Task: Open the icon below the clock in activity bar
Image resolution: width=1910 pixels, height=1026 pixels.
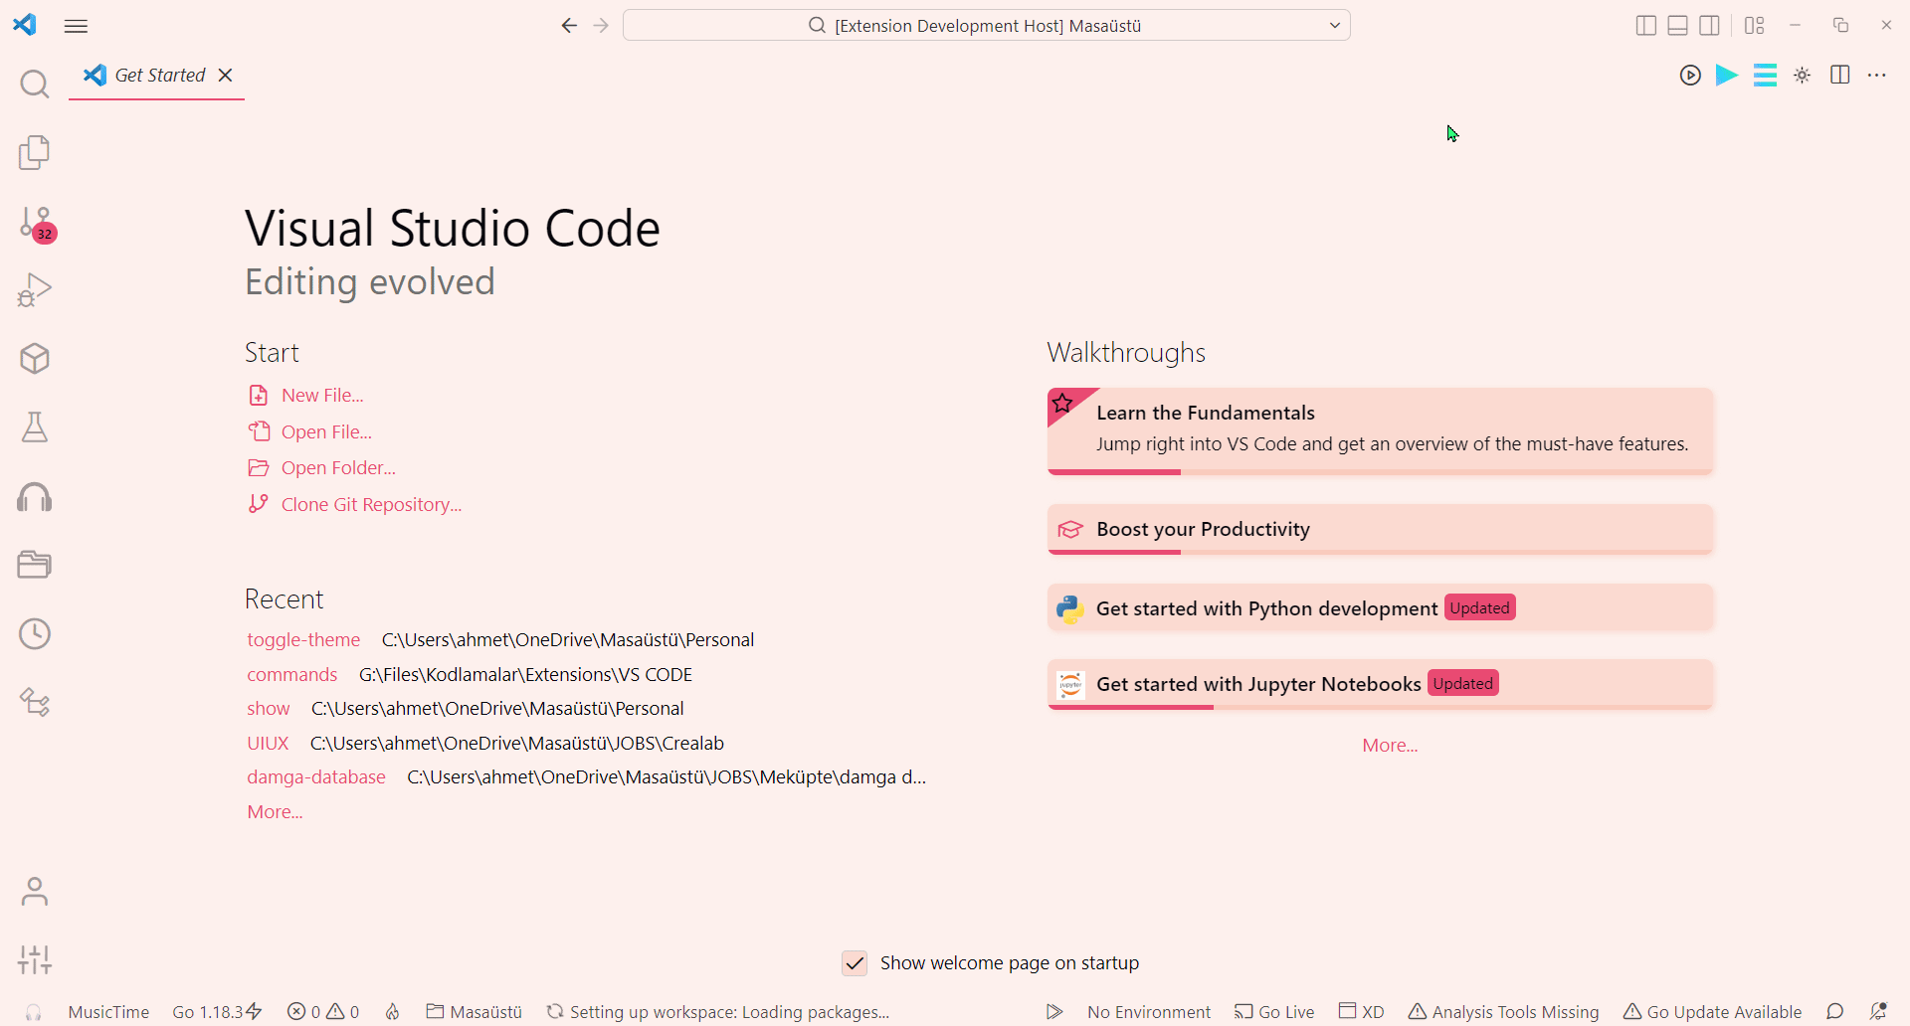Action: click(x=35, y=702)
